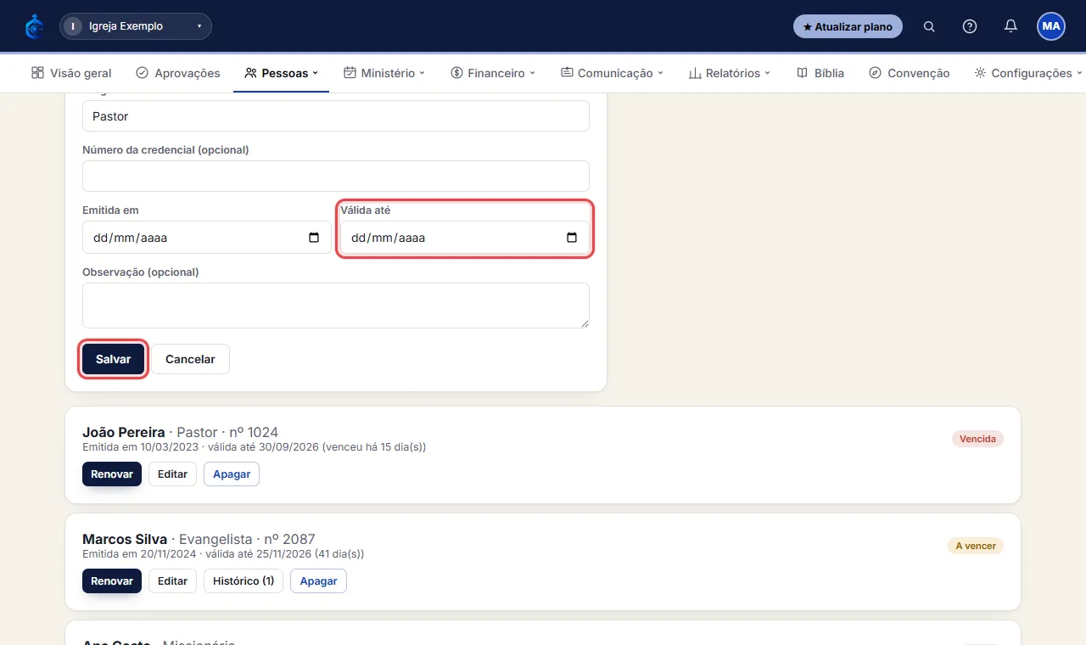Click the app logo in top bar

pyautogui.click(x=34, y=26)
